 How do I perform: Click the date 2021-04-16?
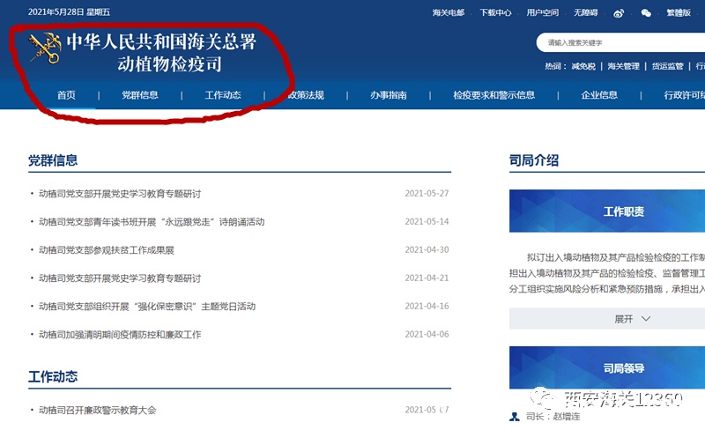[427, 306]
